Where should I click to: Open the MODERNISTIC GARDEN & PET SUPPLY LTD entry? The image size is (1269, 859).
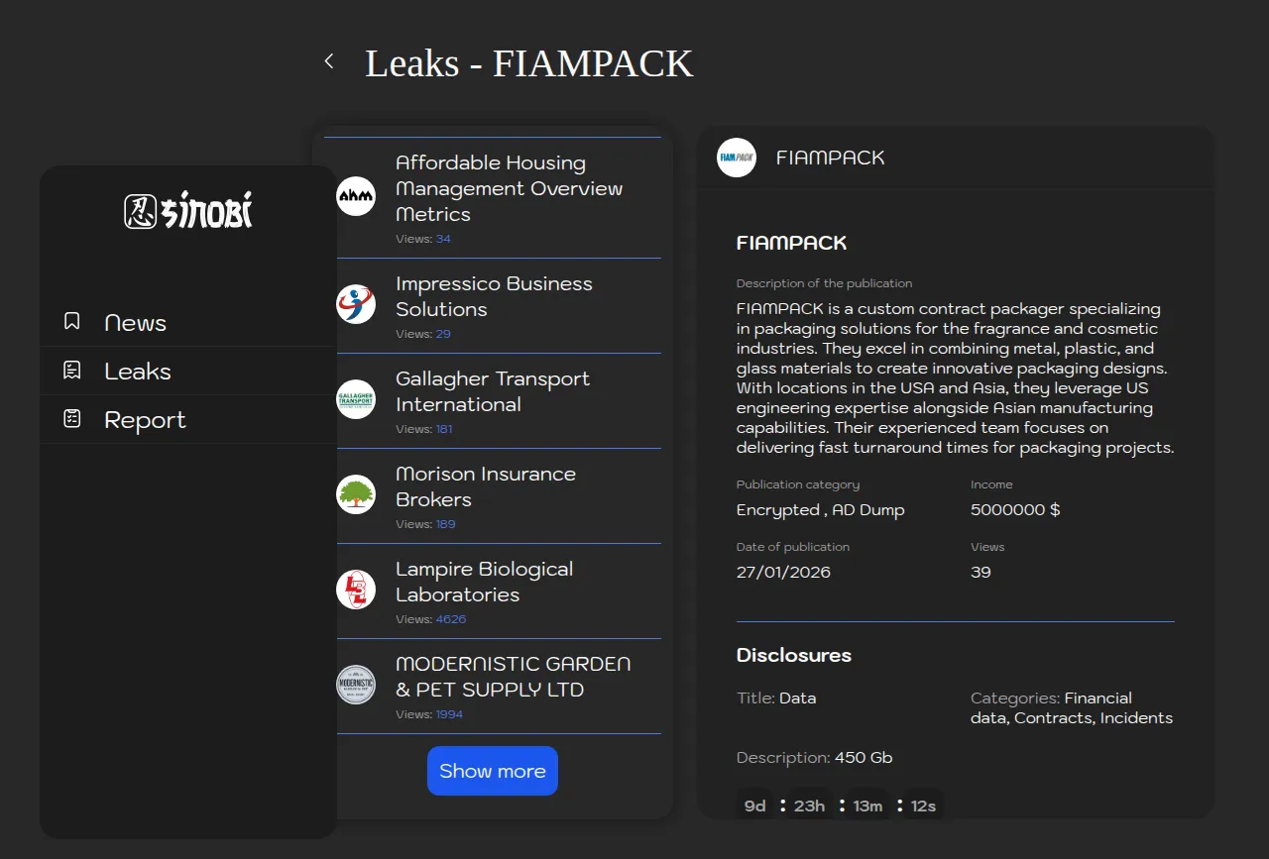[x=513, y=677]
